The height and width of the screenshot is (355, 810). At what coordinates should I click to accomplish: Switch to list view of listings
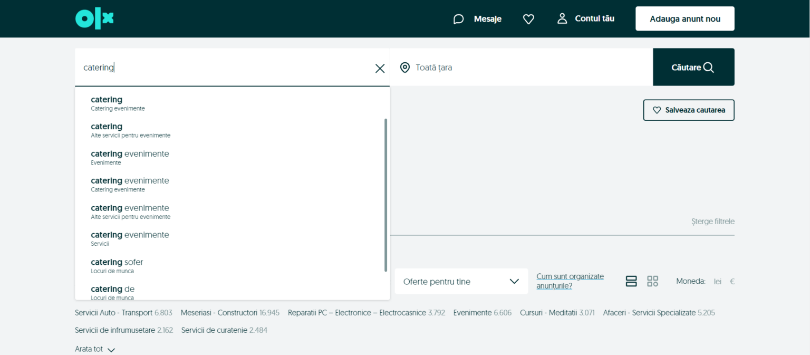pos(631,281)
